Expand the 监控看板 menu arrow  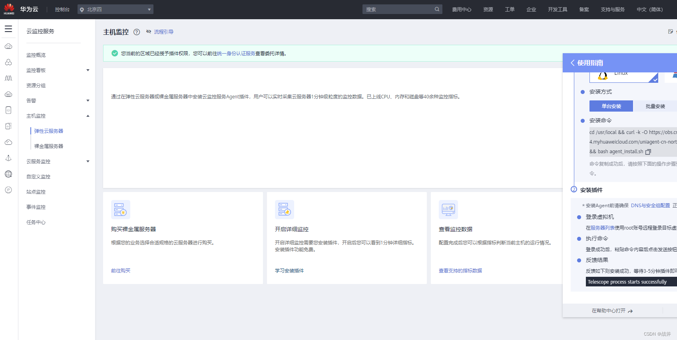coord(88,70)
